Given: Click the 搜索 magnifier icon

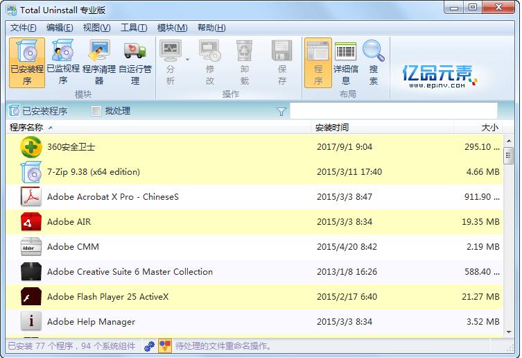Looking at the screenshot, I should click(x=373, y=51).
